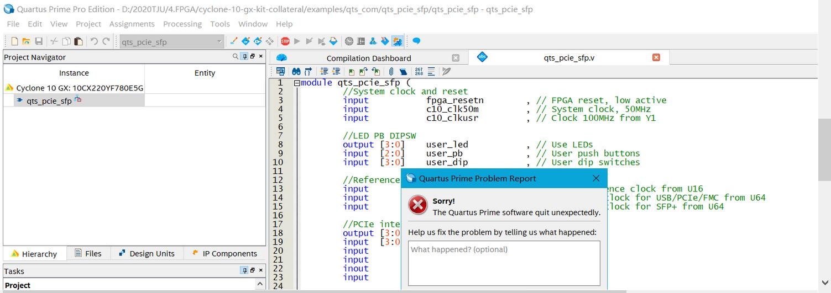Close the Quartus Prime Problem Report dialog
Viewport: 831px width, 293px height.
click(596, 178)
